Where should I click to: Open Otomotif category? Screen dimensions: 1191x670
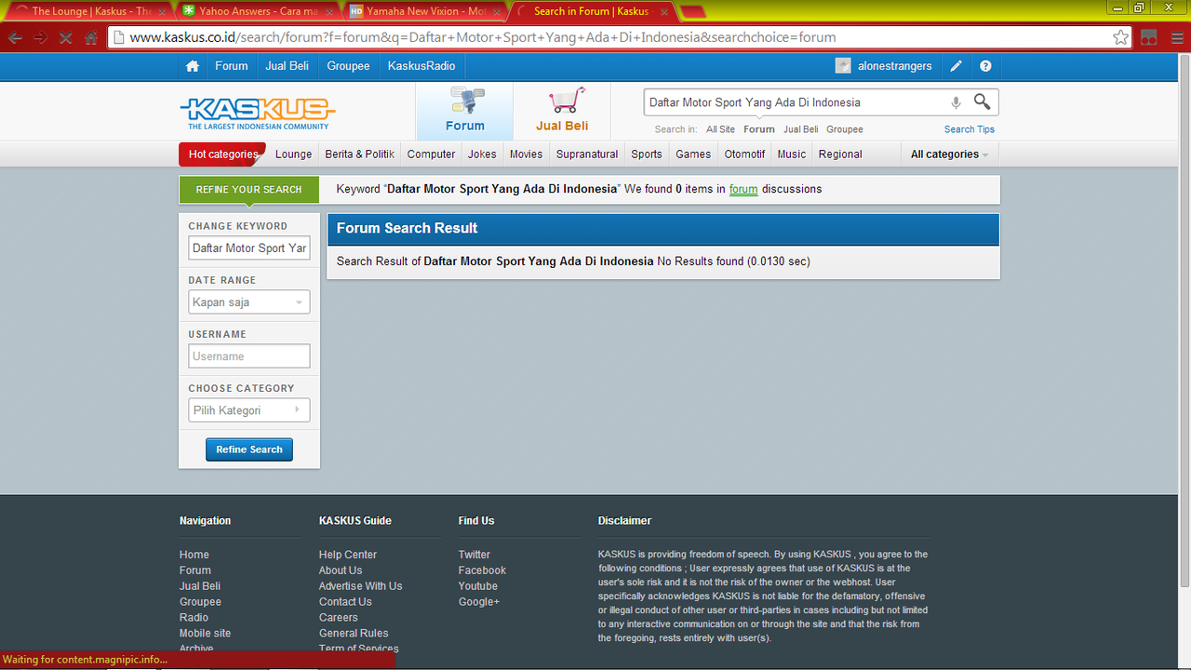pos(744,154)
